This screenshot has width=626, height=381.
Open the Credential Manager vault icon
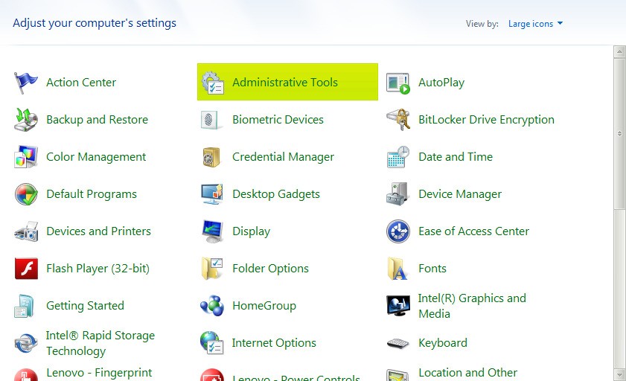coord(212,157)
